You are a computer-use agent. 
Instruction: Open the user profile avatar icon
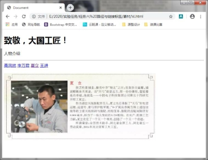192,16
